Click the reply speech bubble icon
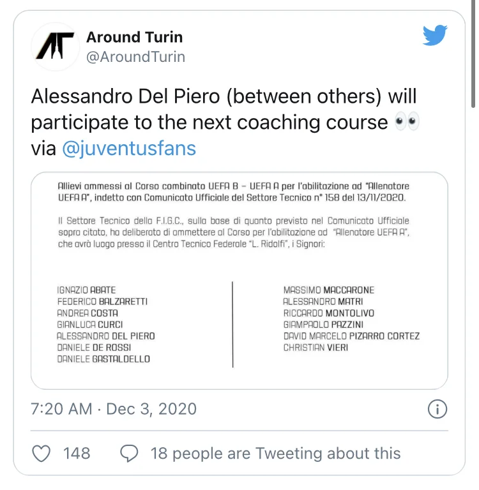The image size is (479, 490). (130, 454)
